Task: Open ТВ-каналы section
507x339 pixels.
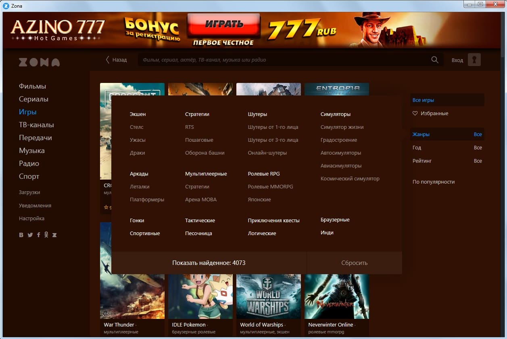Action: 36,125
